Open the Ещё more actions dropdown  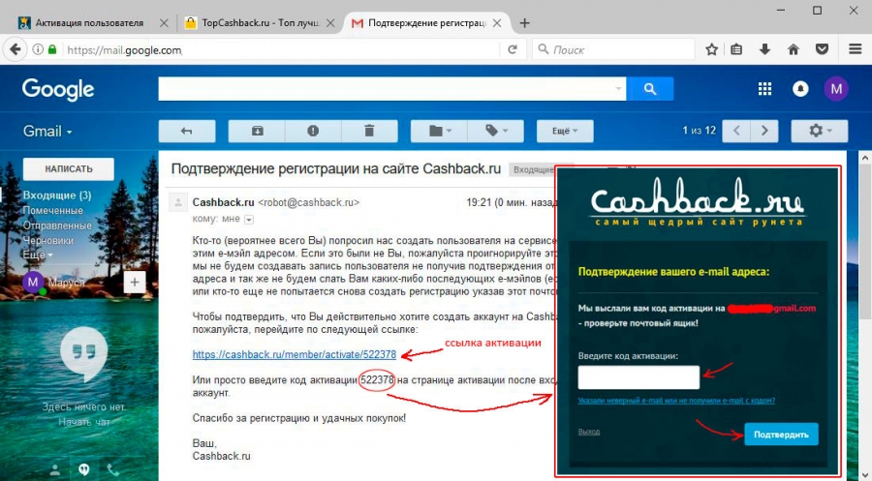point(565,131)
